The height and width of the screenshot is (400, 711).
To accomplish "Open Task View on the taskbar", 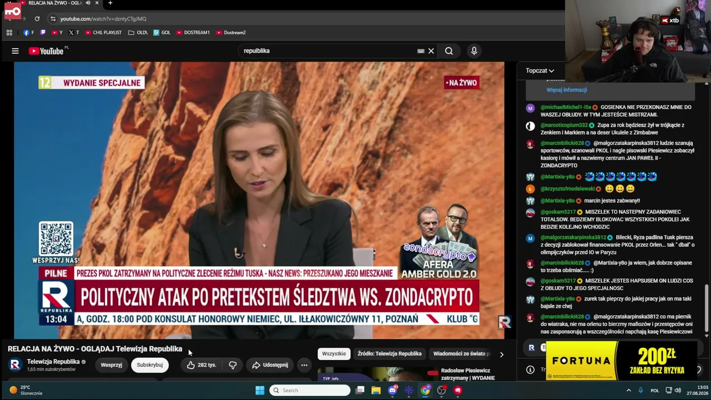I will pyautogui.click(x=360, y=391).
